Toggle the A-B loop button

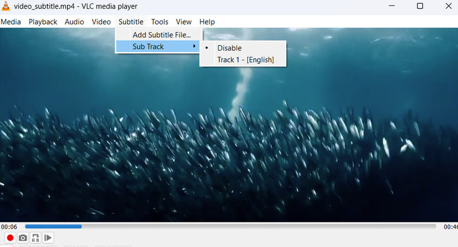pos(35,238)
